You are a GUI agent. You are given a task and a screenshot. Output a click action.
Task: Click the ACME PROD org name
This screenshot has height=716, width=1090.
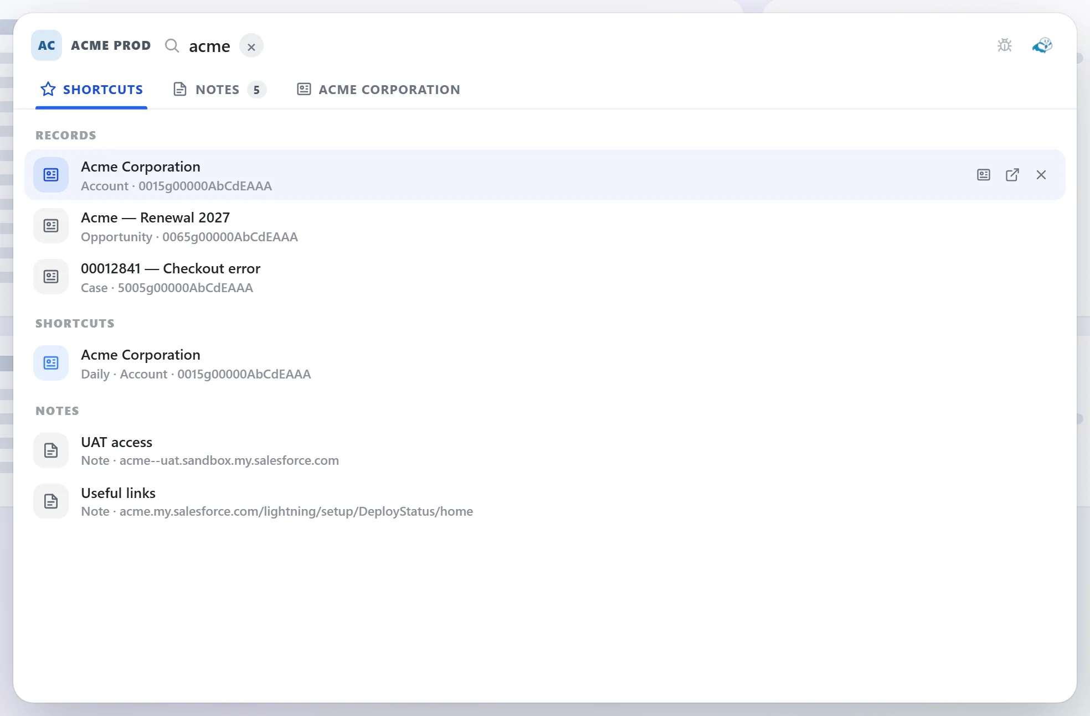[x=111, y=45]
